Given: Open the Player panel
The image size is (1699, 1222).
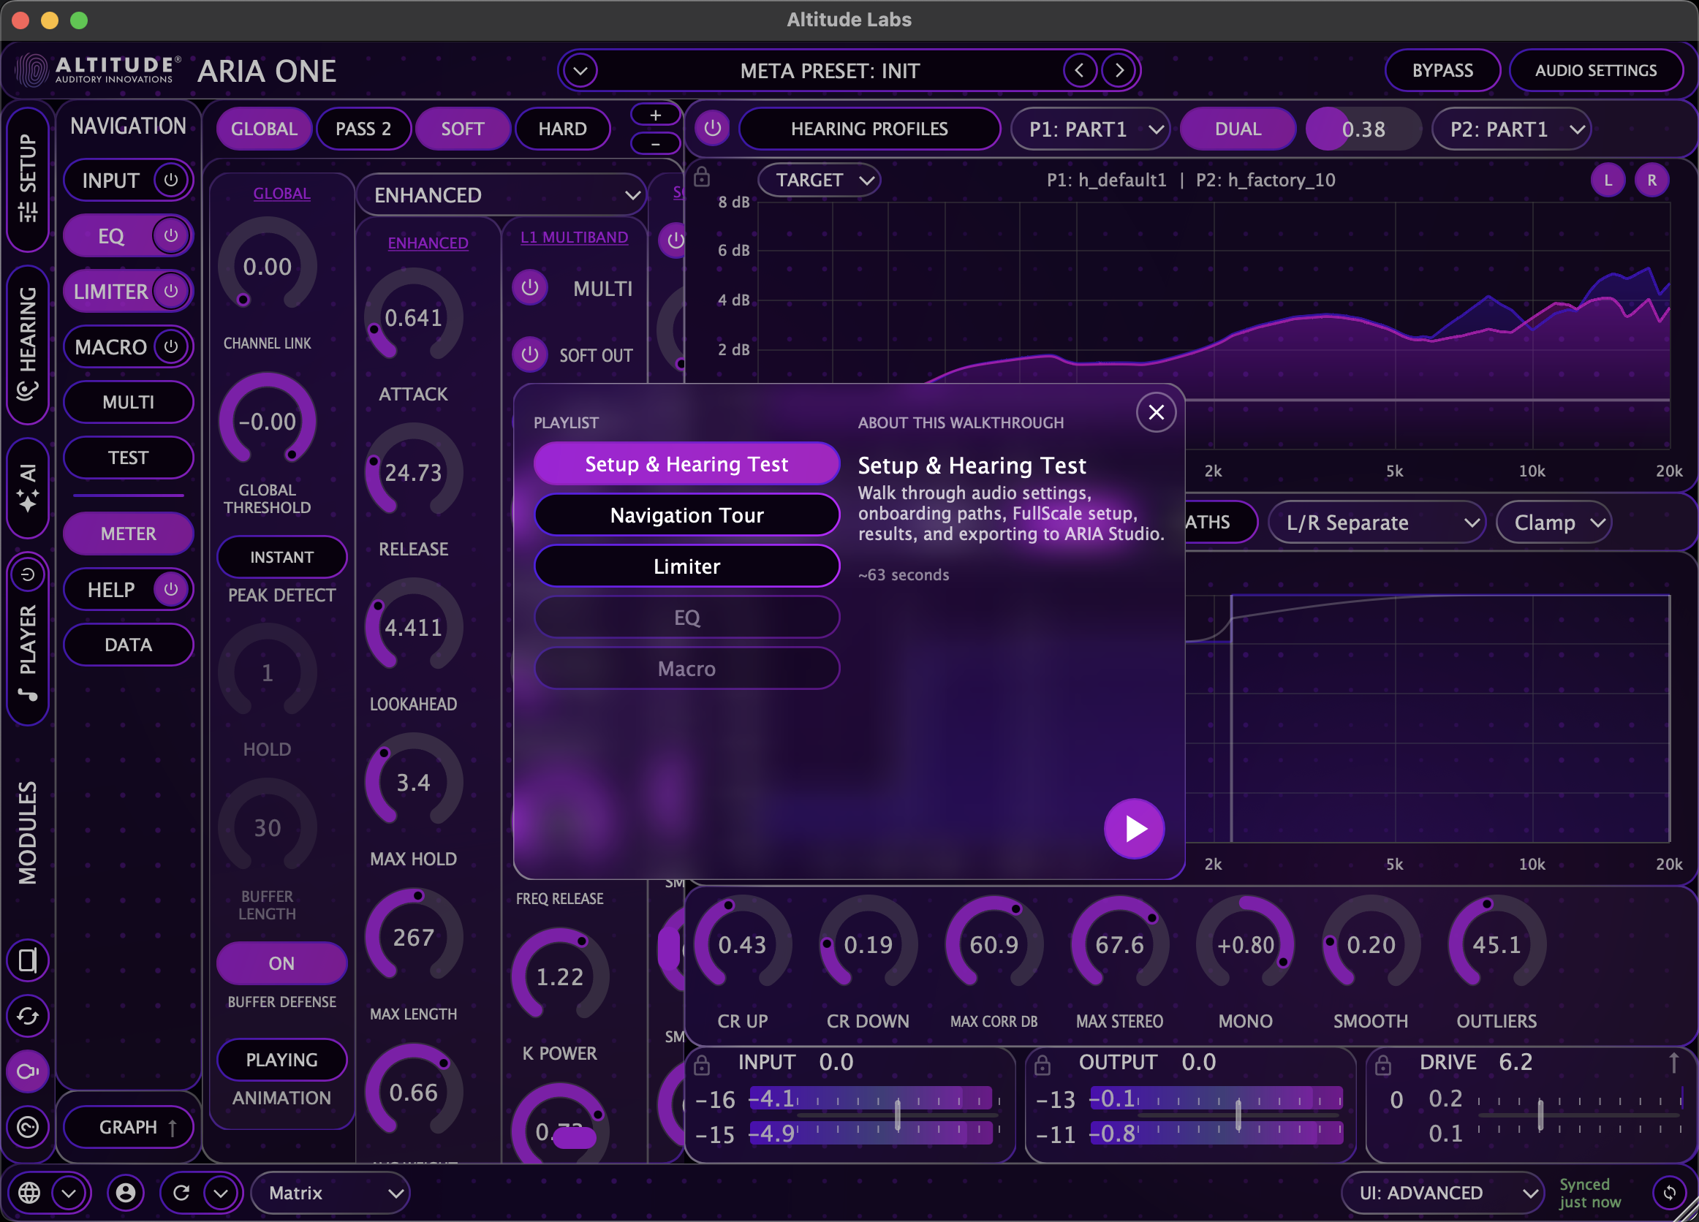Looking at the screenshot, I should (x=28, y=640).
